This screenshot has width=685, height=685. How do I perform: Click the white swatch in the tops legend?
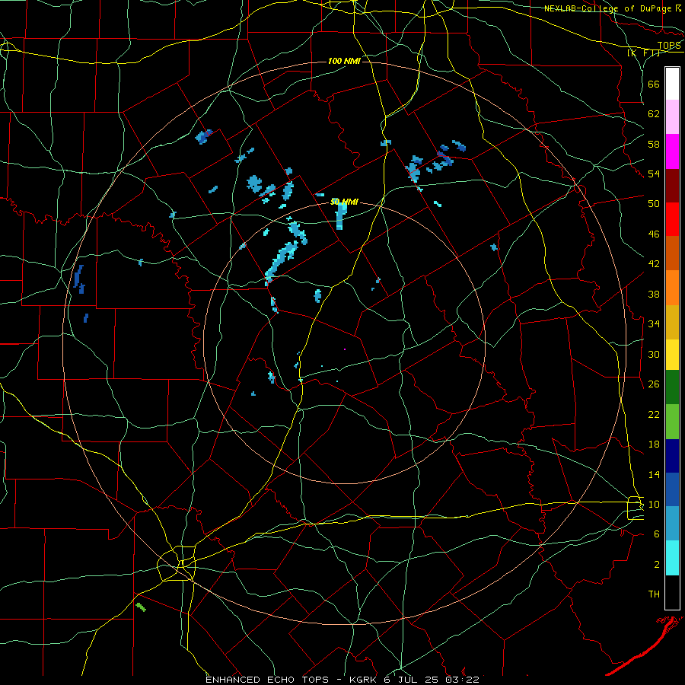click(672, 84)
